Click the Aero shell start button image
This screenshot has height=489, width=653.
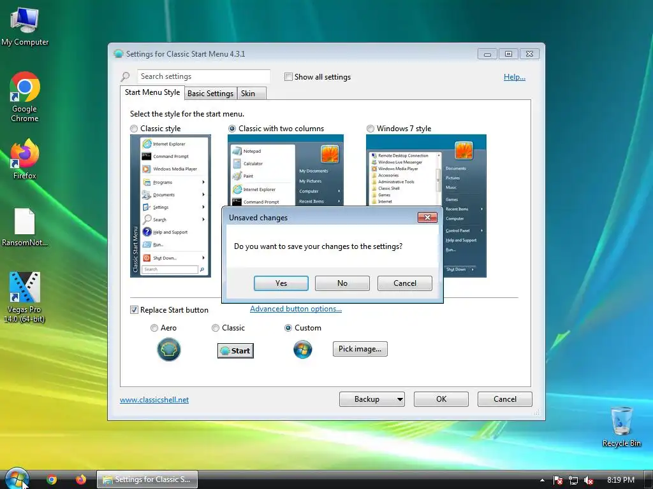coord(168,350)
